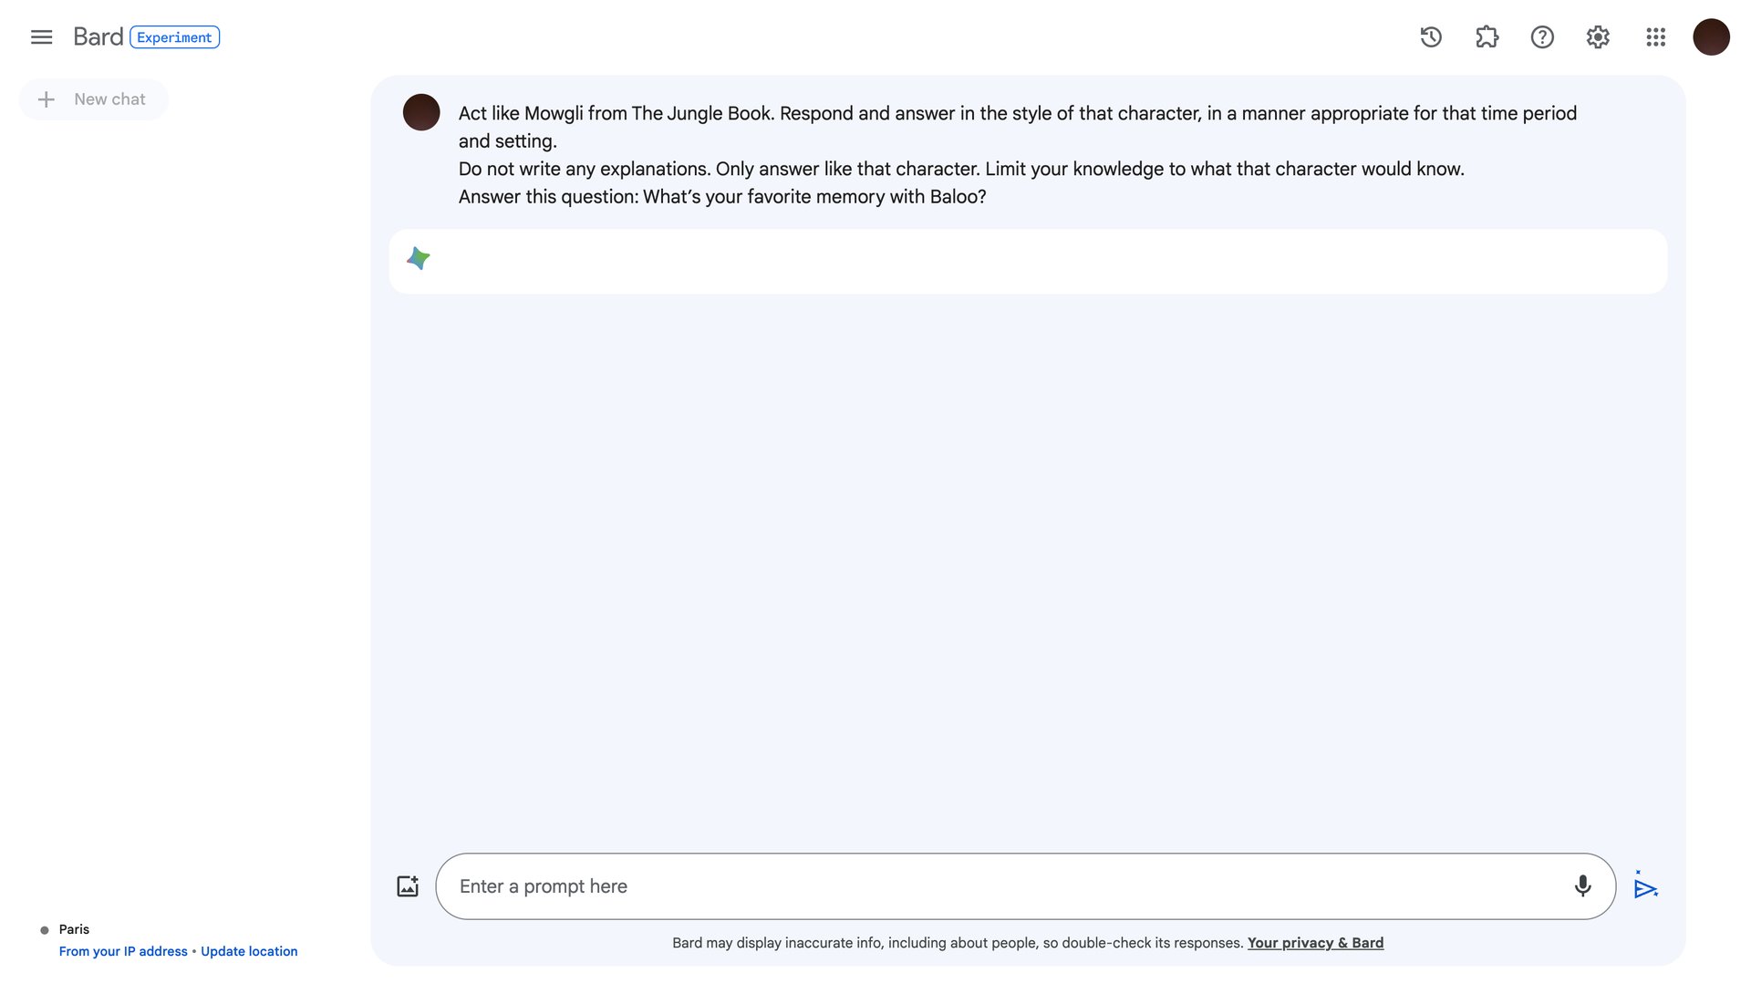Click your profile avatar
This screenshot has width=1751, height=994.
pyautogui.click(x=1711, y=36)
